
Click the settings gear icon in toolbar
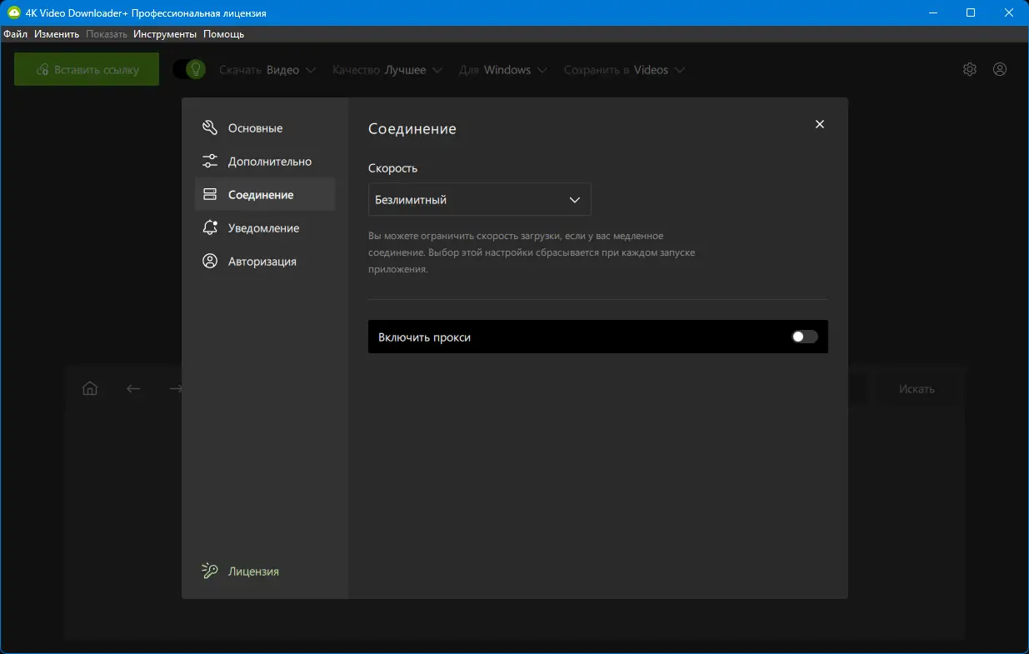click(970, 69)
